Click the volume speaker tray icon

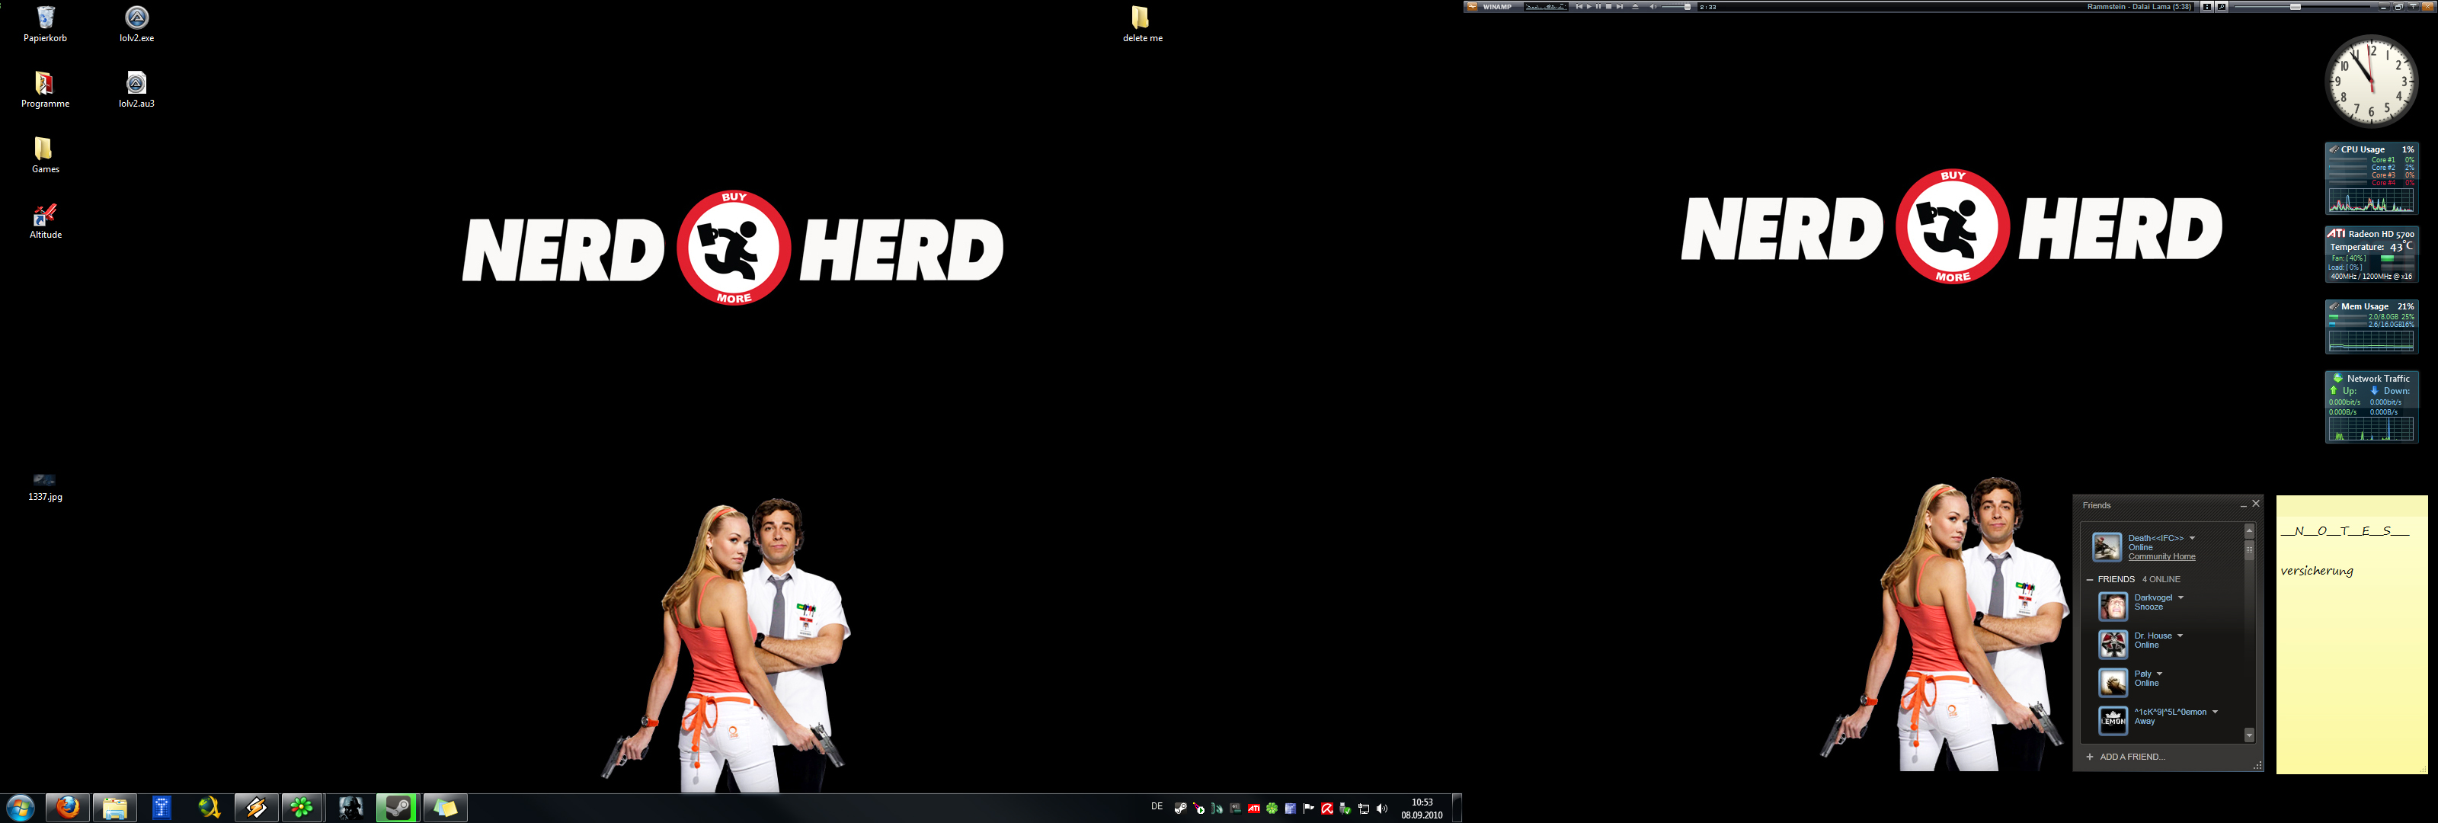point(1382,808)
